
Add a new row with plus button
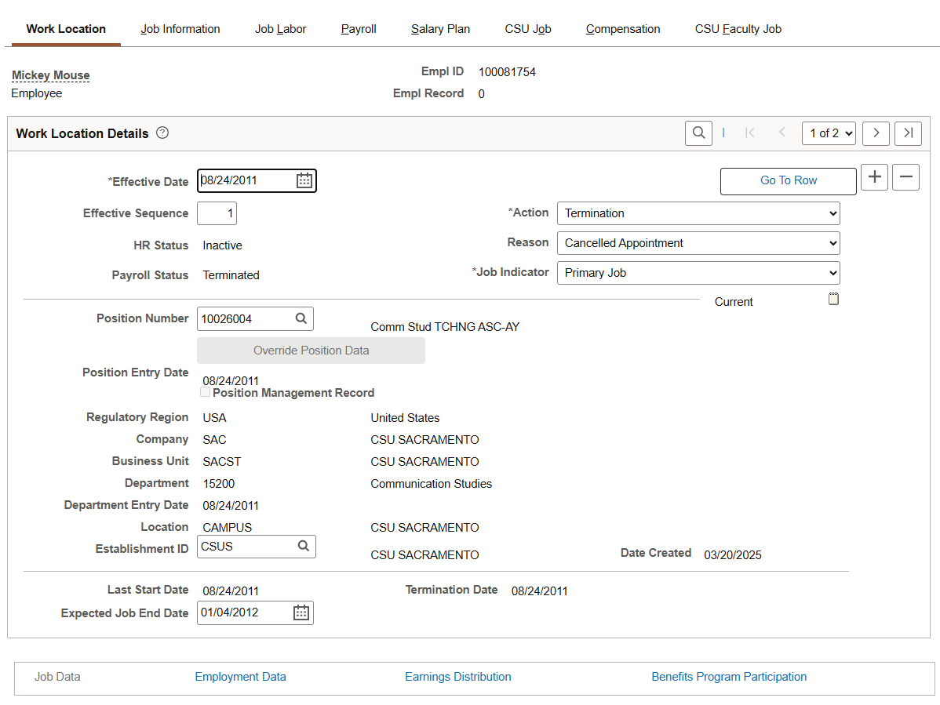pyautogui.click(x=874, y=177)
